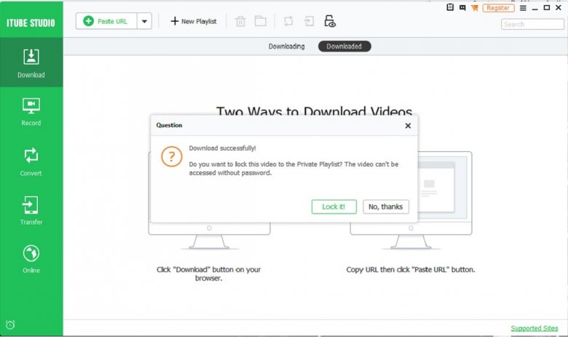This screenshot has width=568, height=338.
Task: Click the trash delete icon in toolbar
Action: point(240,21)
